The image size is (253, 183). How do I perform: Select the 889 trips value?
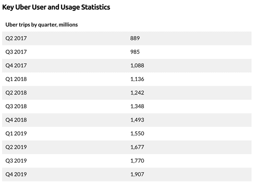(x=135, y=38)
